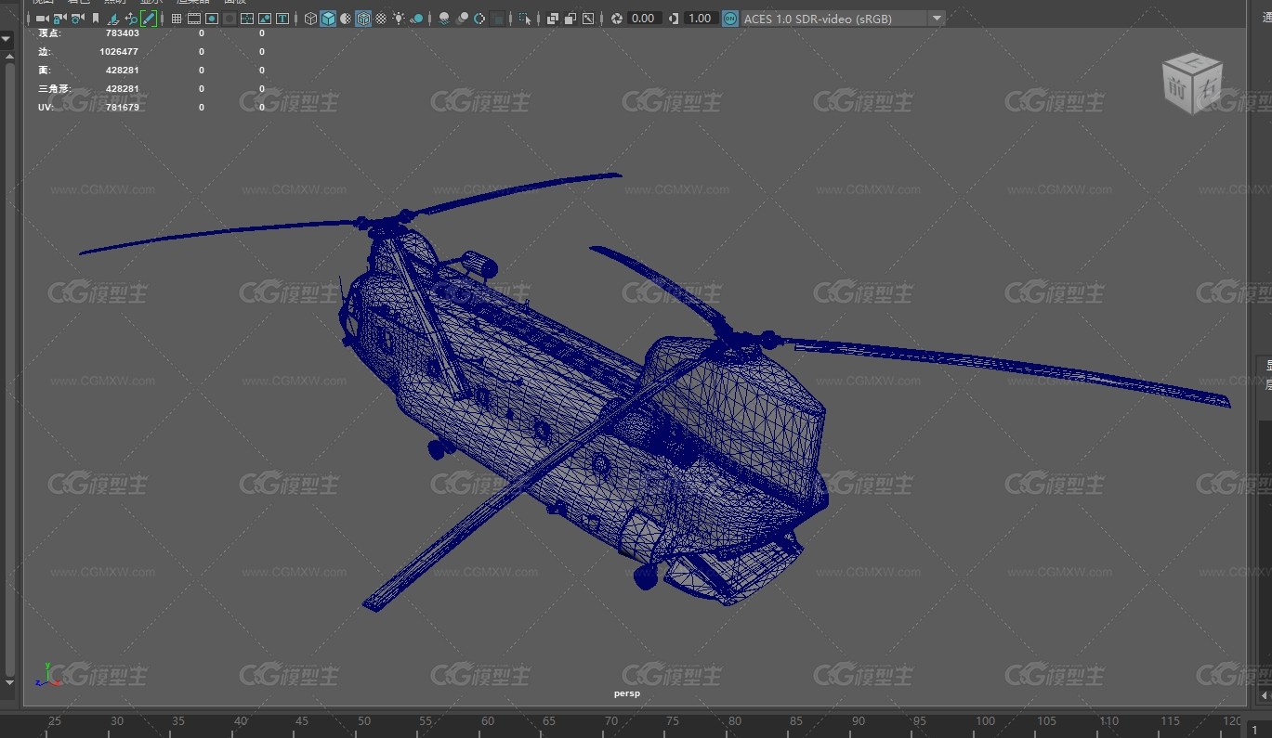
Task: Click the Screen Space Ambient Occlusion icon
Action: tap(444, 19)
